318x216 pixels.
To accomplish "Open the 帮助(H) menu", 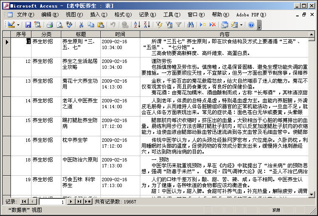I will coord(221,15).
